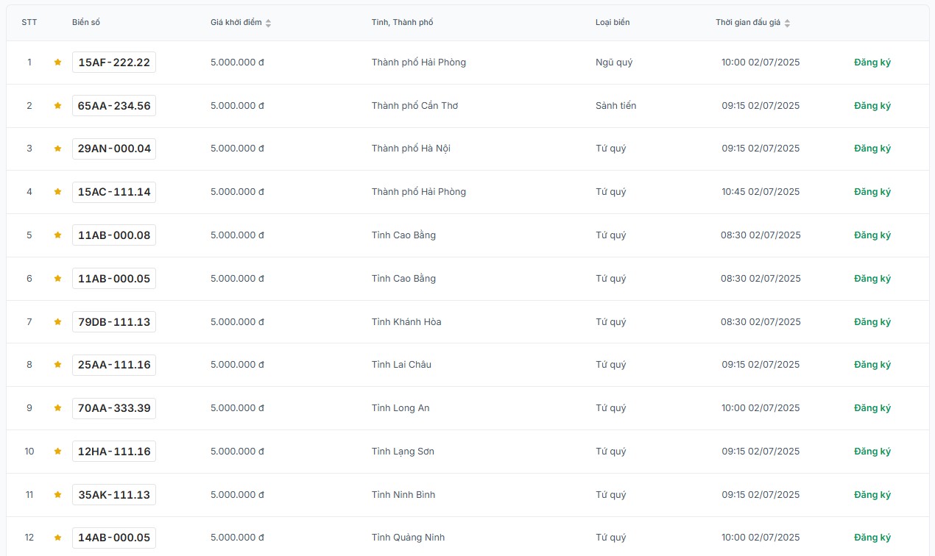The width and height of the screenshot is (935, 556).
Task: Register for plate 25AA-111.16
Action: [x=872, y=365]
